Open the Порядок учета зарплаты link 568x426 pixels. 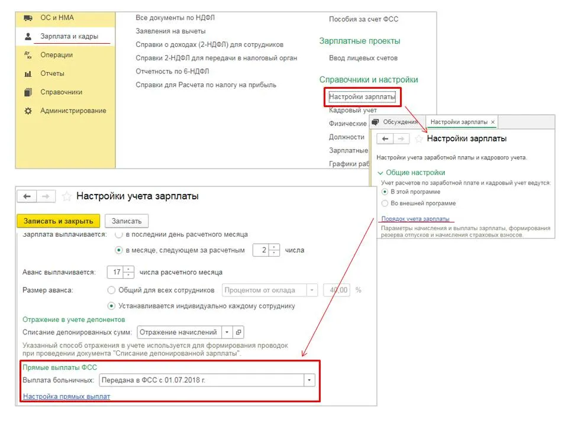point(415,219)
